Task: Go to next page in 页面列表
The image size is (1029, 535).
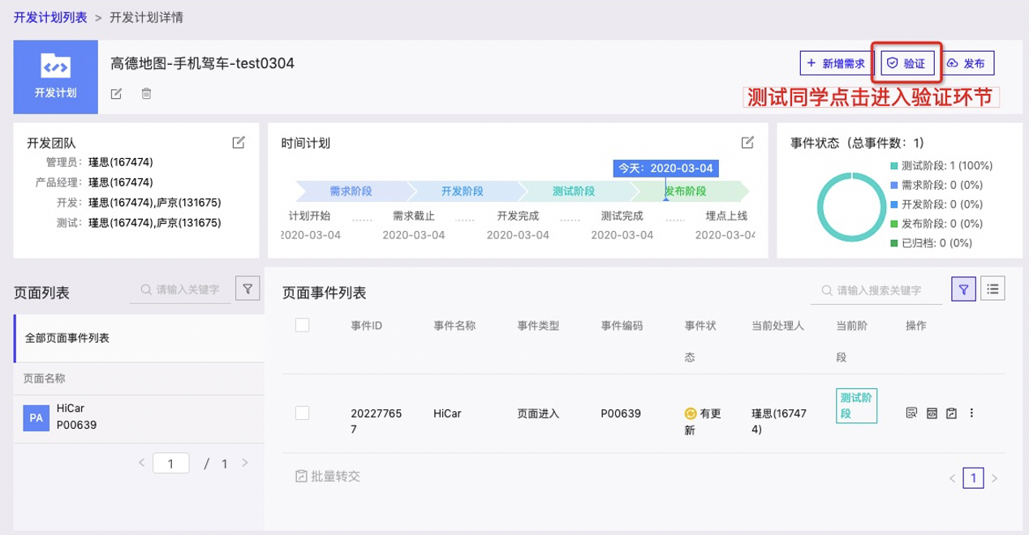Action: (x=244, y=463)
